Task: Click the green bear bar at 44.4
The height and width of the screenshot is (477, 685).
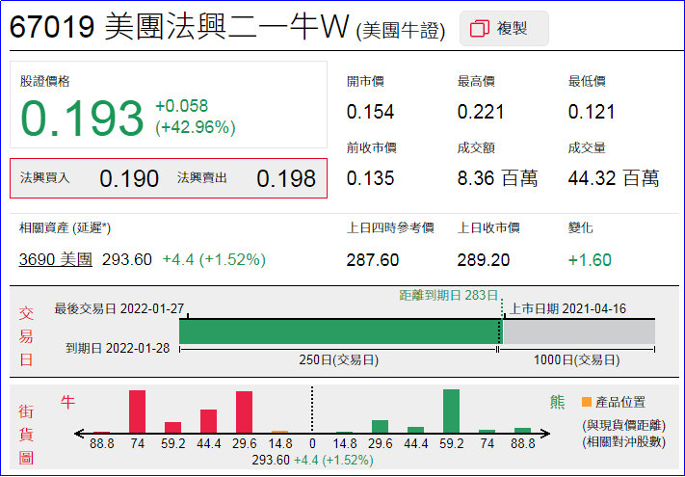Action: tap(415, 430)
